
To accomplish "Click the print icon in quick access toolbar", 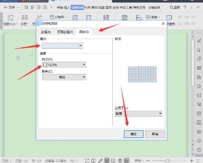I will pyautogui.click(x=39, y=8).
